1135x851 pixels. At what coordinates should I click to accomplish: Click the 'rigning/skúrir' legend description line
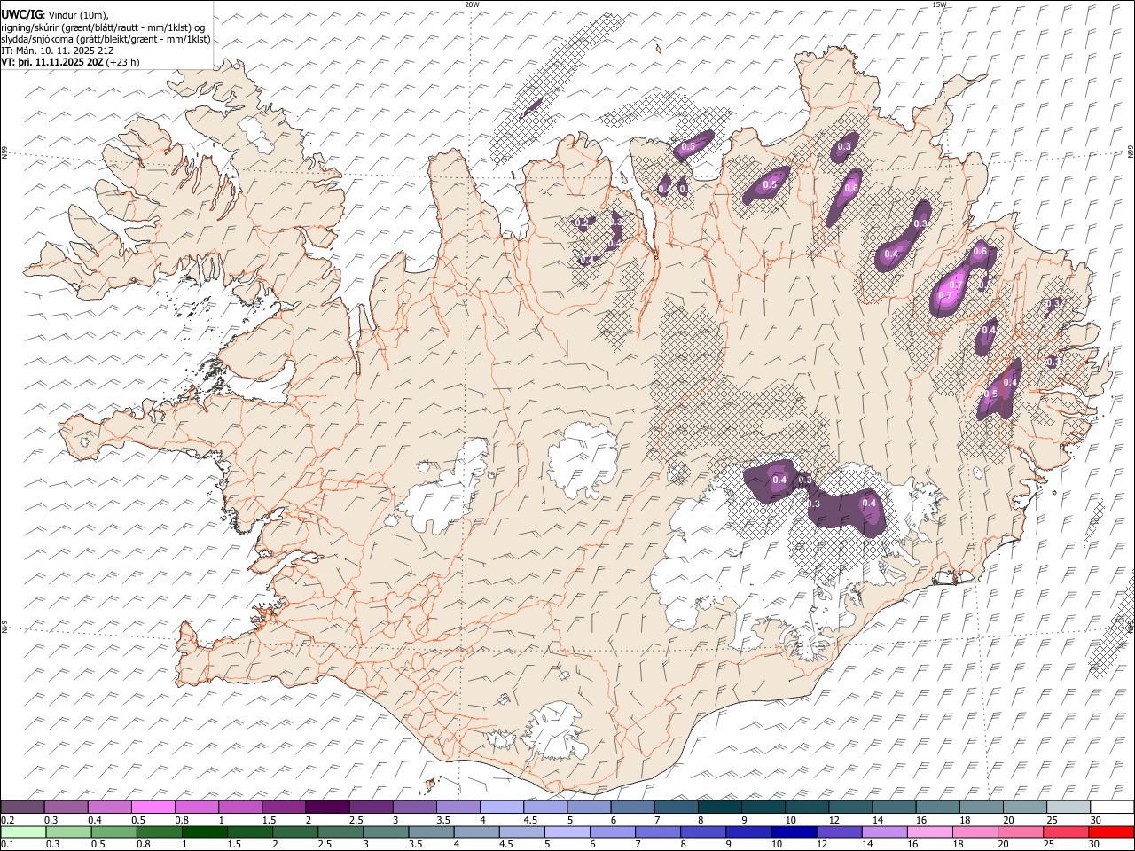tap(104, 27)
